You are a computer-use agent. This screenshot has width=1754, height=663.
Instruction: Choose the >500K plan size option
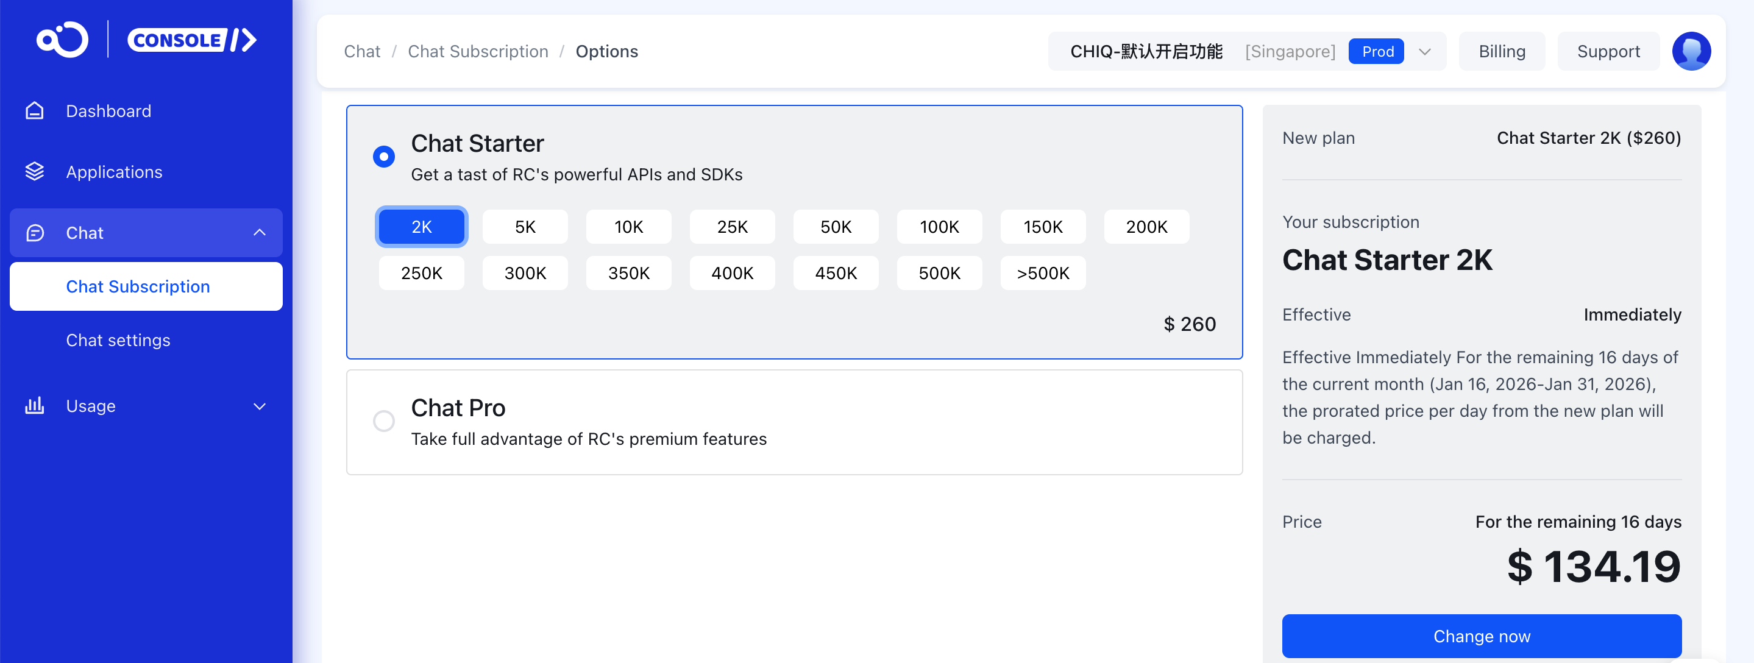coord(1042,273)
